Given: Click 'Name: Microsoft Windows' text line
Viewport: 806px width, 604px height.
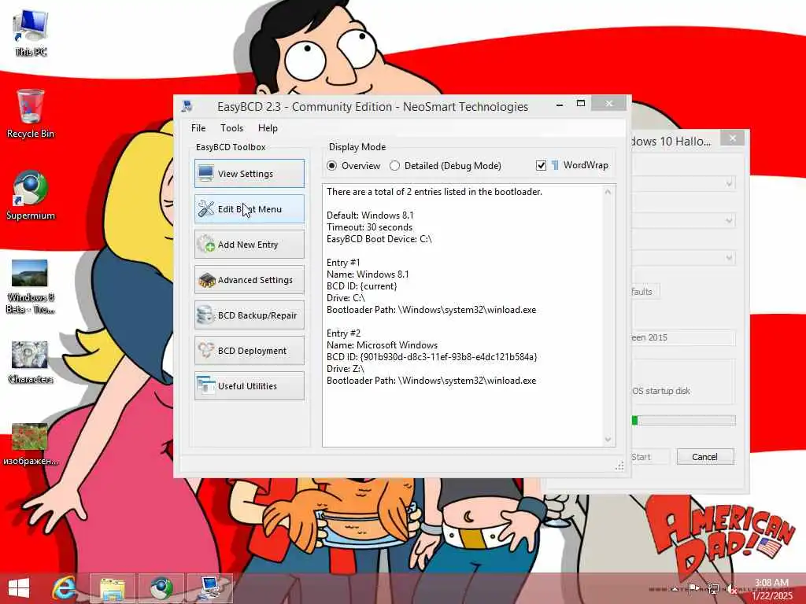Looking at the screenshot, I should click(383, 345).
